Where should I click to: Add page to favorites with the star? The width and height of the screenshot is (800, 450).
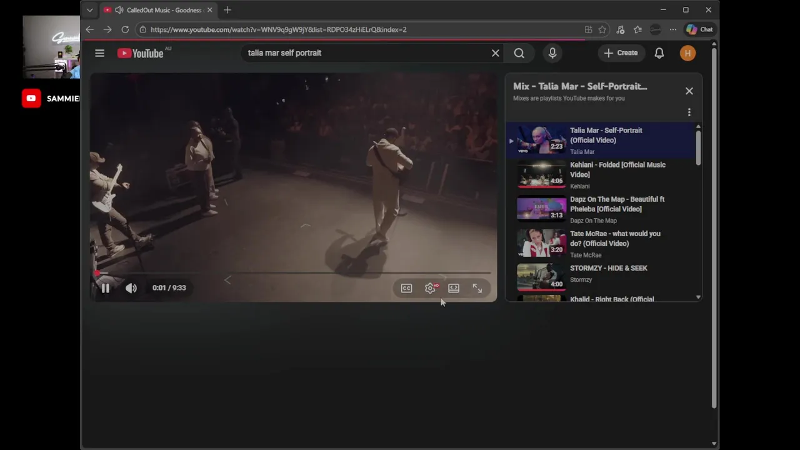(602, 29)
